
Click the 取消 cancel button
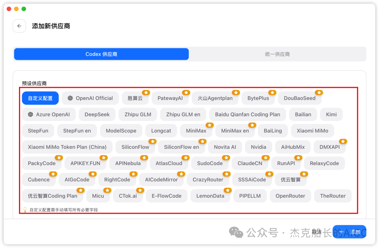point(317,232)
